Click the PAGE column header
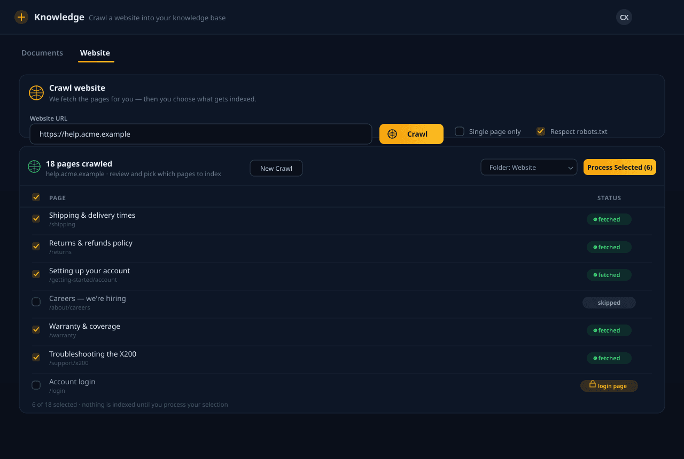Screen dimensions: 684x459 [x=57, y=198]
